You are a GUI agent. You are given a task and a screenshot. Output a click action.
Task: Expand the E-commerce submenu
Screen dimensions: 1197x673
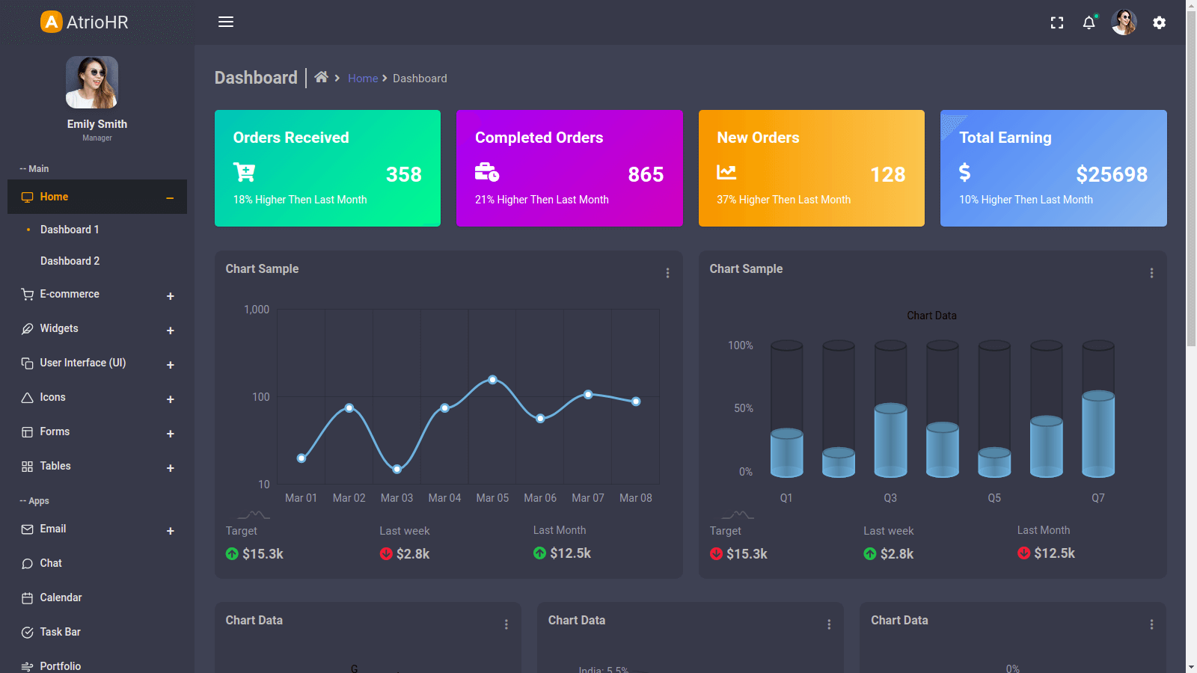170,296
